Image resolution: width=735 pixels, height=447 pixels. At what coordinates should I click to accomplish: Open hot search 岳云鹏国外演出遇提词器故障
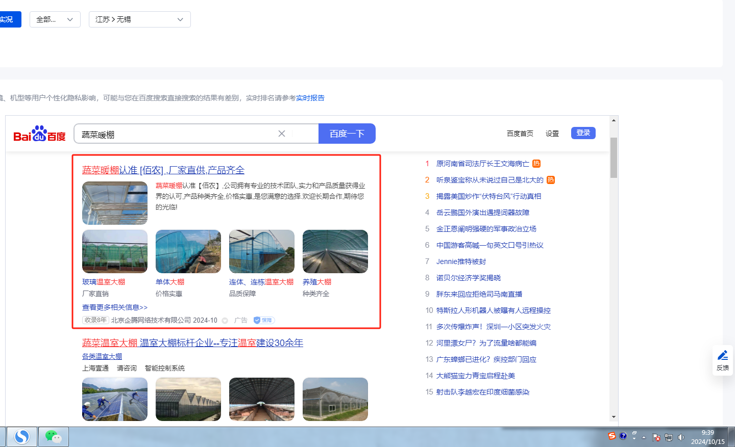tap(483, 213)
